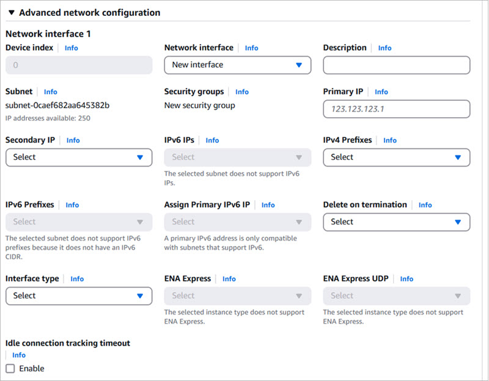Viewport: 489px width, 381px height.
Task: Click into the Description text field
Action: (x=396, y=65)
